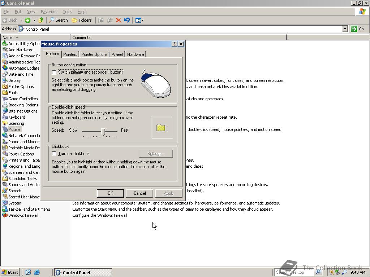Open the Back button history dropdown

[x=21, y=20]
